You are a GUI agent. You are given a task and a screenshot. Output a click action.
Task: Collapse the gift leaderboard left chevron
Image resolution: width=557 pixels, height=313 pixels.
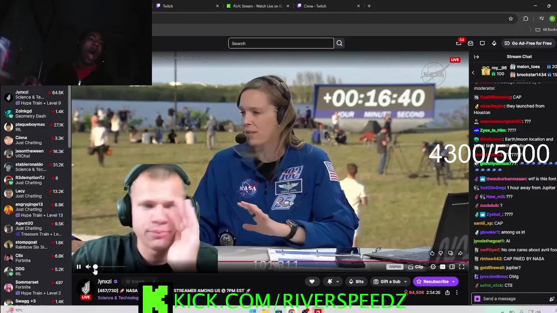[473, 73]
